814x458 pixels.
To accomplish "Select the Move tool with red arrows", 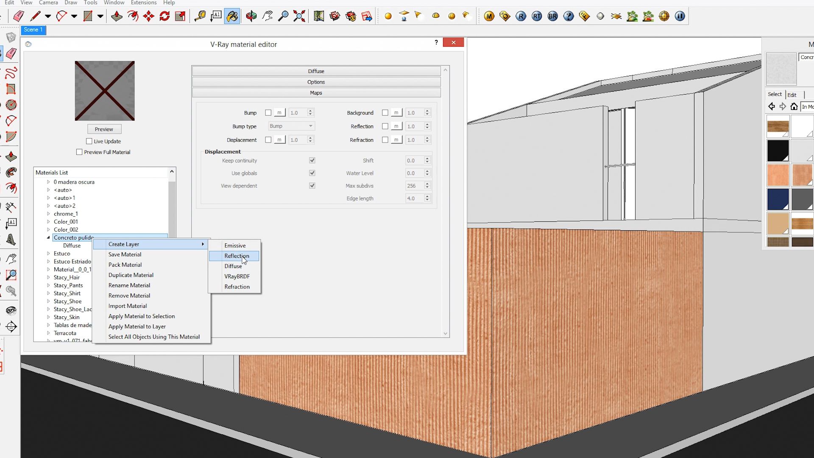I will tap(149, 16).
